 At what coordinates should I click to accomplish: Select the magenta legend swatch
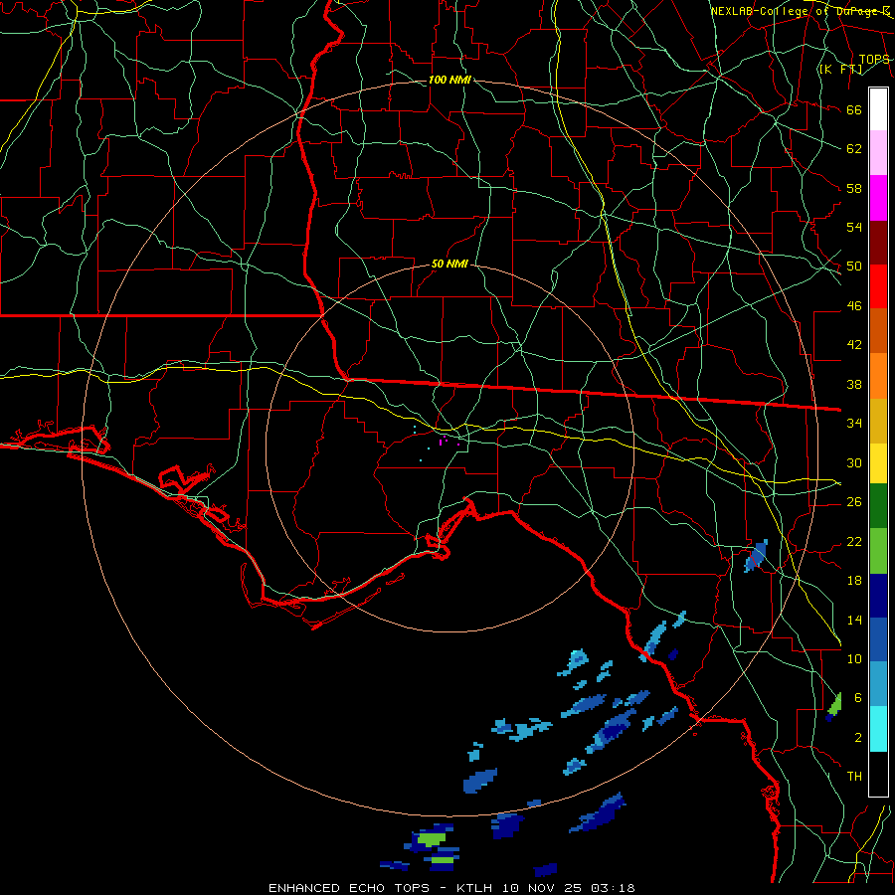(x=878, y=198)
